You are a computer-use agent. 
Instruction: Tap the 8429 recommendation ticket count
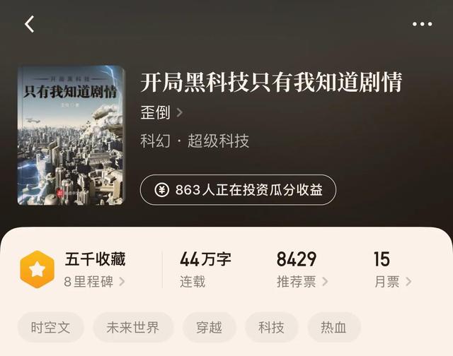pos(297,259)
